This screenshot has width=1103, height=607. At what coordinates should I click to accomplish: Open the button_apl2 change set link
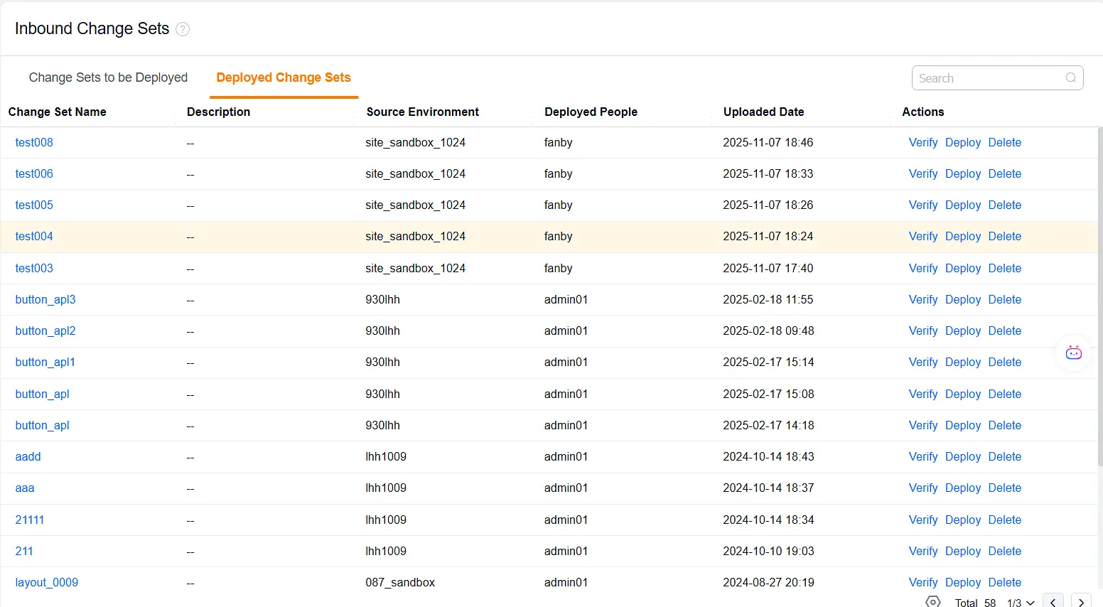(x=45, y=331)
